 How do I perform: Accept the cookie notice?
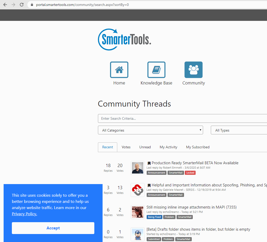pos(53,228)
